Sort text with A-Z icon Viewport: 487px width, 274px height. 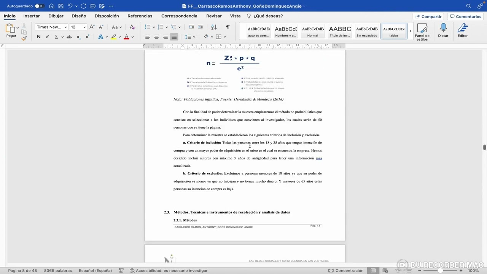coord(214,27)
